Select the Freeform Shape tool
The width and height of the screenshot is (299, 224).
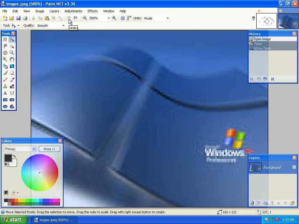(x=12, y=106)
